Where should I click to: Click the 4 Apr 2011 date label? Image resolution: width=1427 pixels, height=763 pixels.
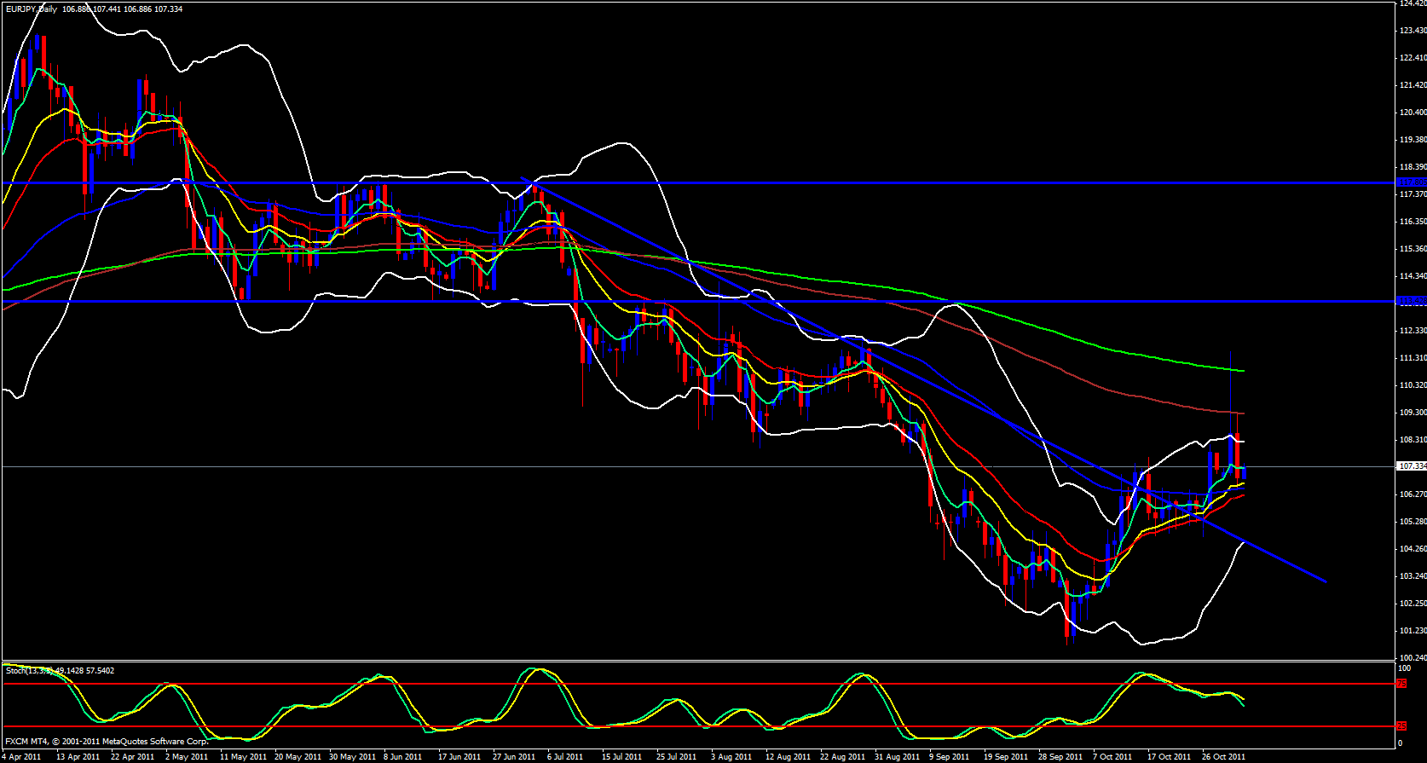[x=20, y=756]
